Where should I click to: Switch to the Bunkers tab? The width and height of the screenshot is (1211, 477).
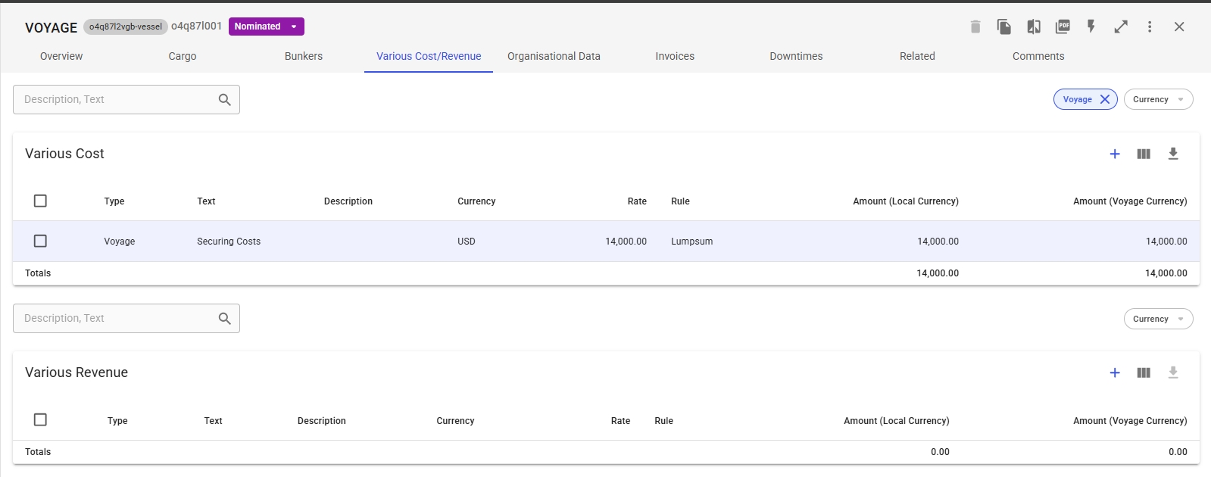pyautogui.click(x=303, y=56)
